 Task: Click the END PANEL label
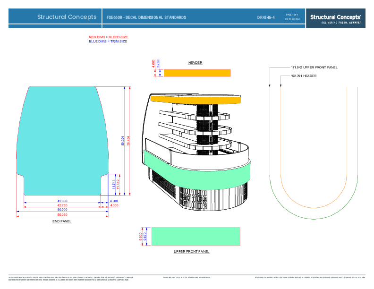click(x=62, y=221)
